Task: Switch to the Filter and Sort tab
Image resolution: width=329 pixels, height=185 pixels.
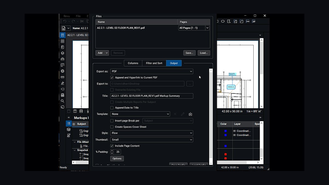Action: point(154,63)
